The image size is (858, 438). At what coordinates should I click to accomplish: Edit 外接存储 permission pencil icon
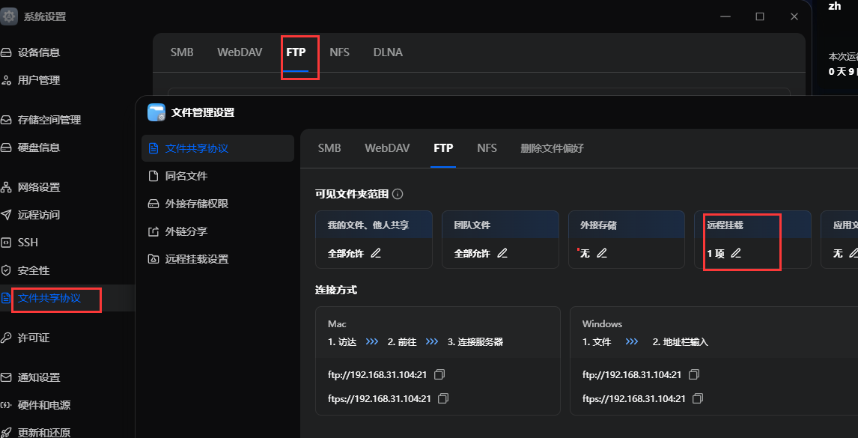pos(602,253)
